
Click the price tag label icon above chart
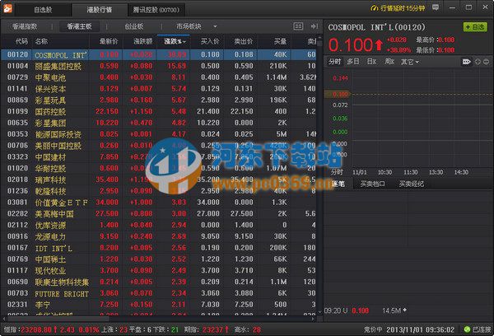(466, 62)
